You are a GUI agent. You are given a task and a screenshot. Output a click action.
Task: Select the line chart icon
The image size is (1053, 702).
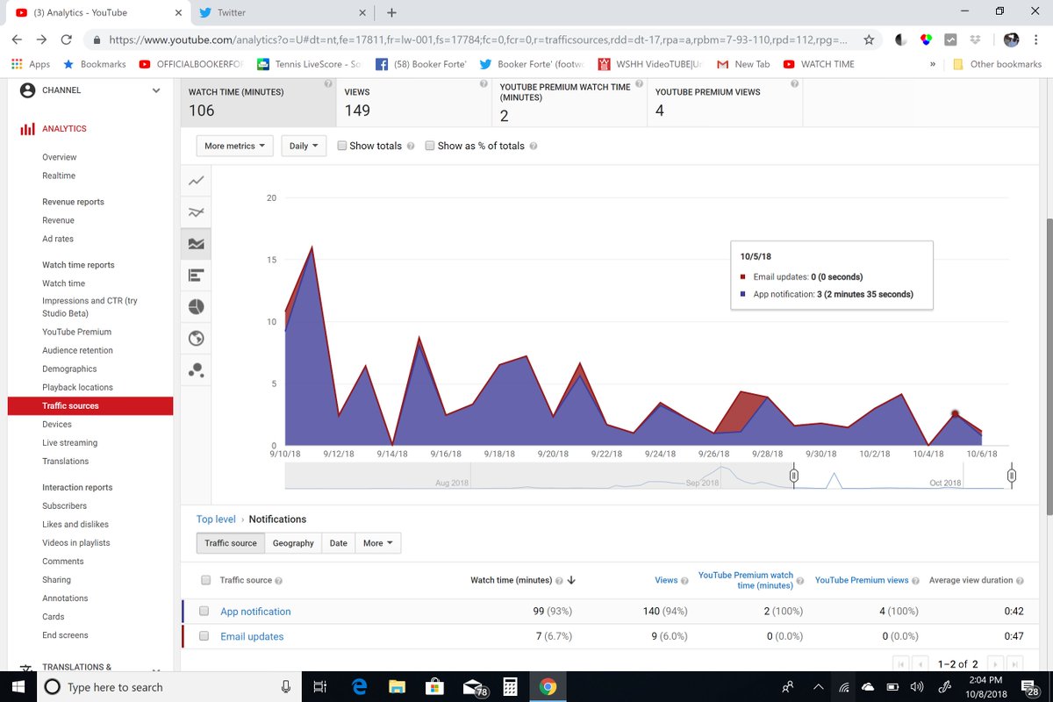click(196, 181)
